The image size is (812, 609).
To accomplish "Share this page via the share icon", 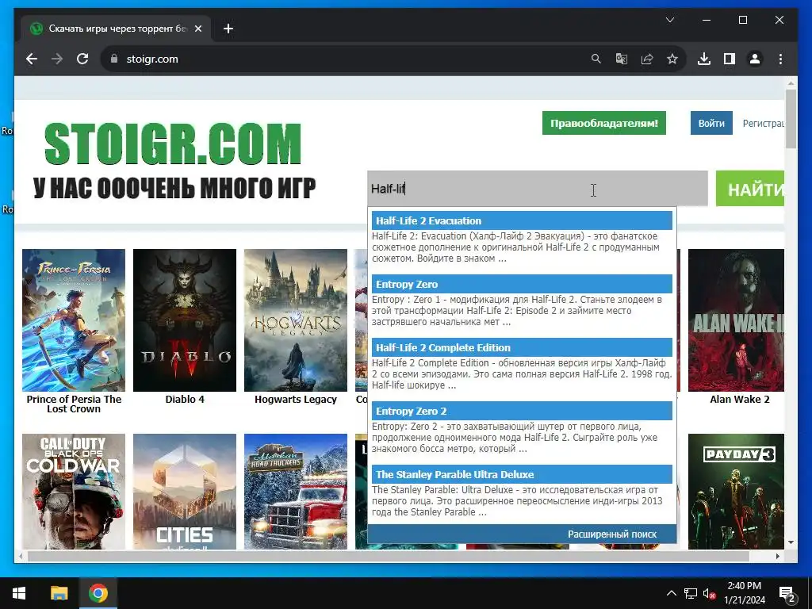I will coord(647,59).
